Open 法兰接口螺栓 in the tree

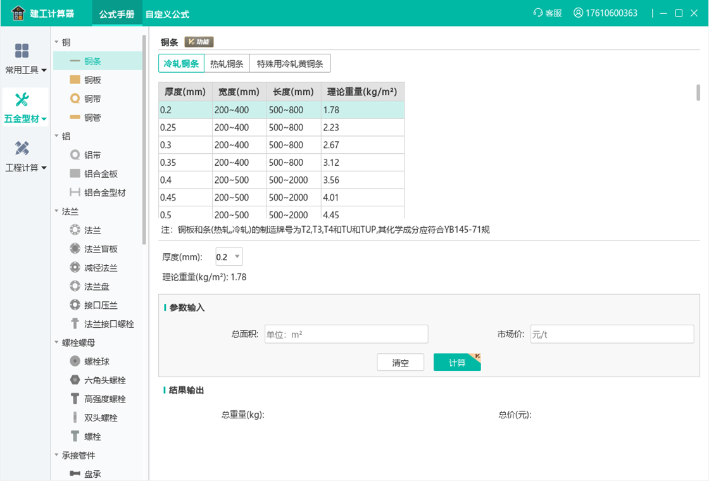coord(109,323)
